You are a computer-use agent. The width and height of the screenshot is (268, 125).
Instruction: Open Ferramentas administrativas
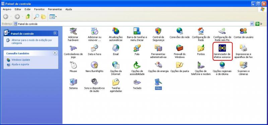tap(158, 51)
